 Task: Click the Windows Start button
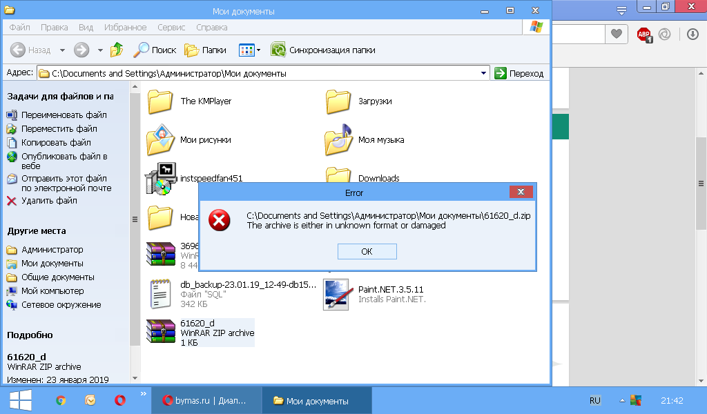(20, 400)
